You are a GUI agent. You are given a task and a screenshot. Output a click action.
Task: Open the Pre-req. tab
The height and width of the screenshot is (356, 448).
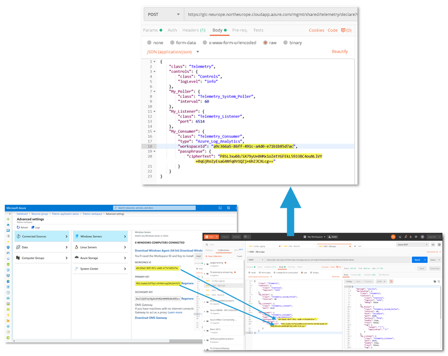(239, 30)
